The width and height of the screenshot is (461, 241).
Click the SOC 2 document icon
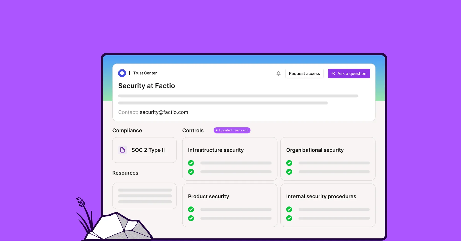point(122,150)
